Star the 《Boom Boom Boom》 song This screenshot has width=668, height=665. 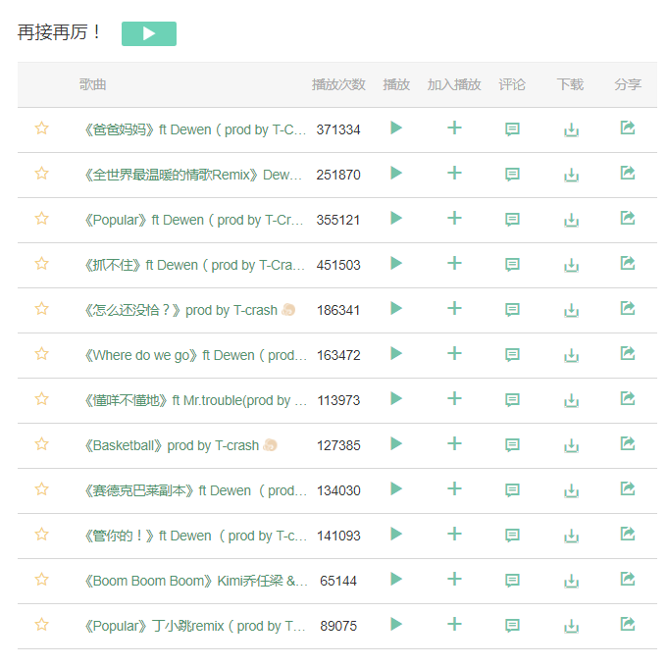42,580
